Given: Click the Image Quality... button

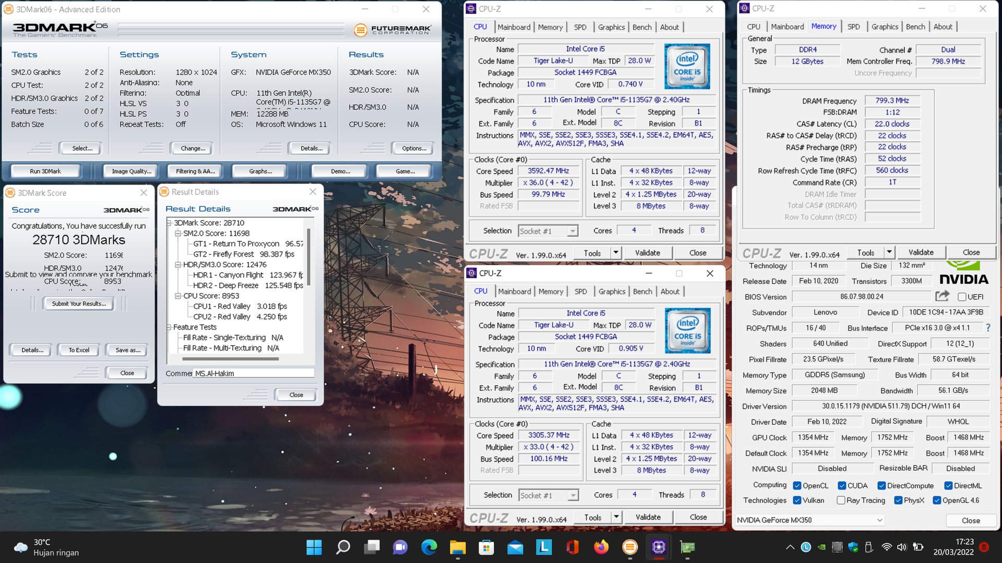Looking at the screenshot, I should 132,171.
